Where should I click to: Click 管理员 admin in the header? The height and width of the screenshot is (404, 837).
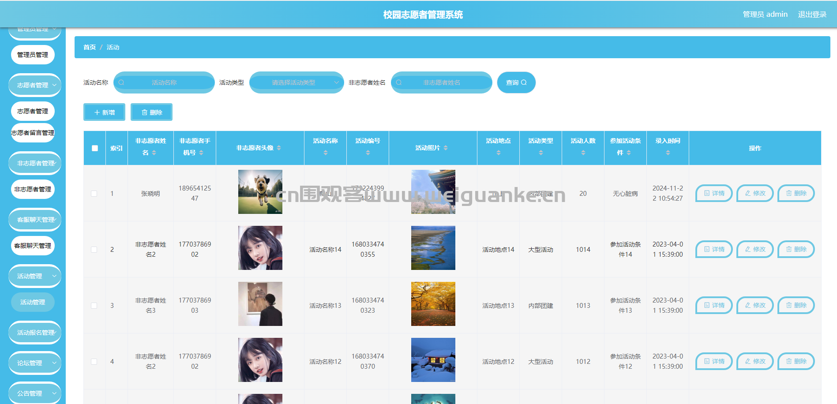(x=765, y=14)
